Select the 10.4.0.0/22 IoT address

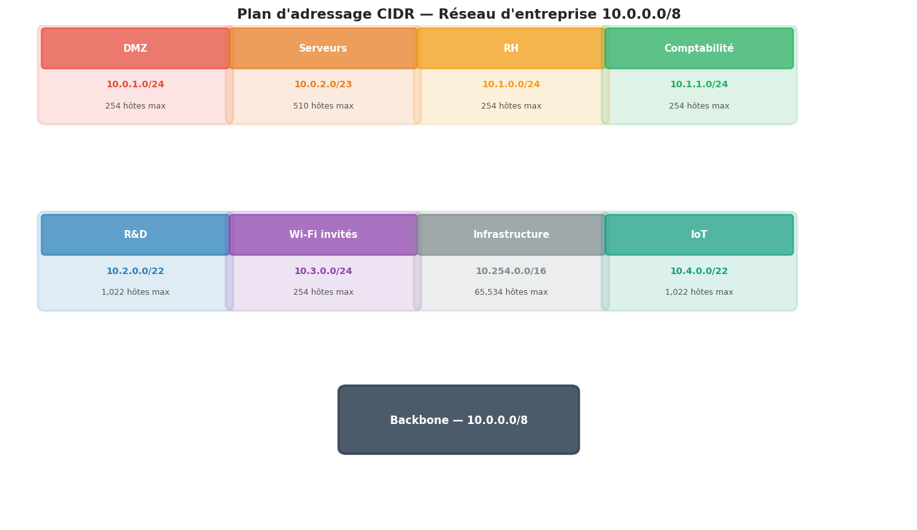[x=699, y=271]
